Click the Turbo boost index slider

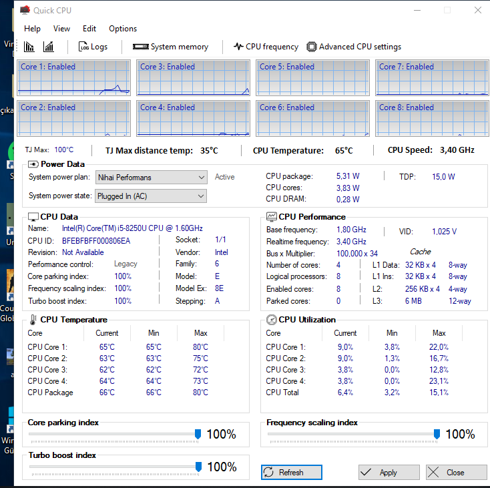point(198,467)
